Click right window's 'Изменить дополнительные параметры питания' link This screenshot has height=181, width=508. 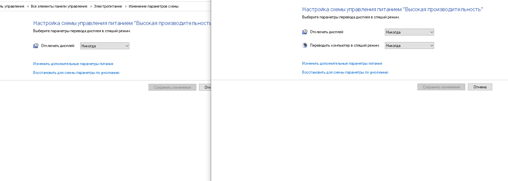pyautogui.click(x=342, y=63)
